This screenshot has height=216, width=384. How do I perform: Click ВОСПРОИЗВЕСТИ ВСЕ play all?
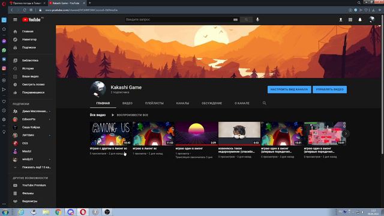(130, 115)
